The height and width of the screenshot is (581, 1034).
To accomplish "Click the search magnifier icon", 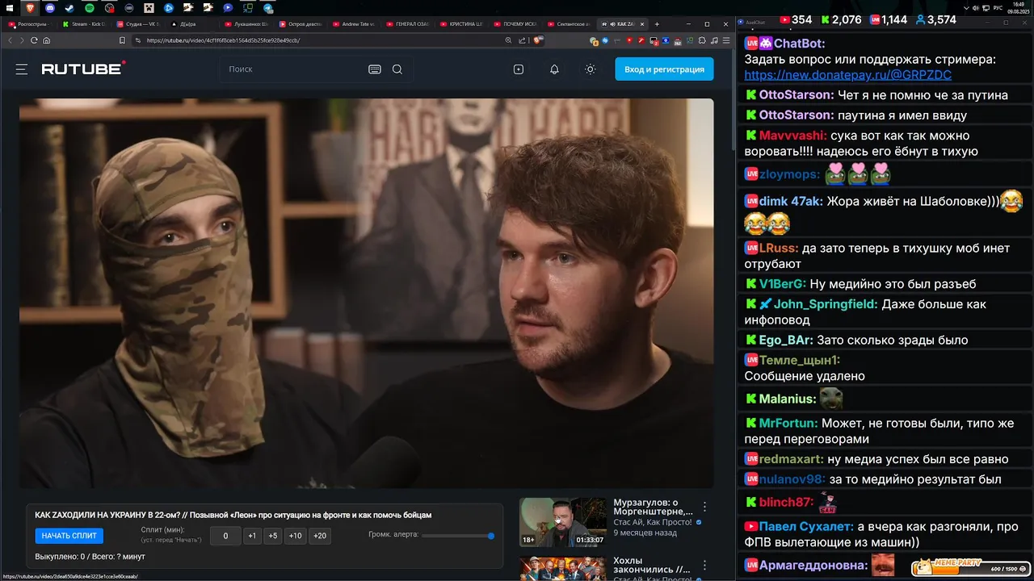I will pyautogui.click(x=397, y=69).
